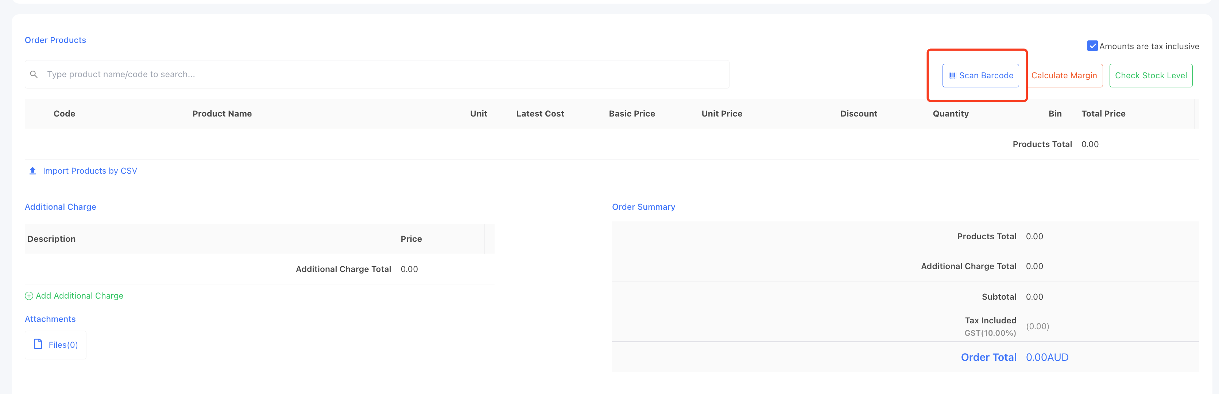Click the Basic Price column header
The width and height of the screenshot is (1219, 394).
click(632, 114)
